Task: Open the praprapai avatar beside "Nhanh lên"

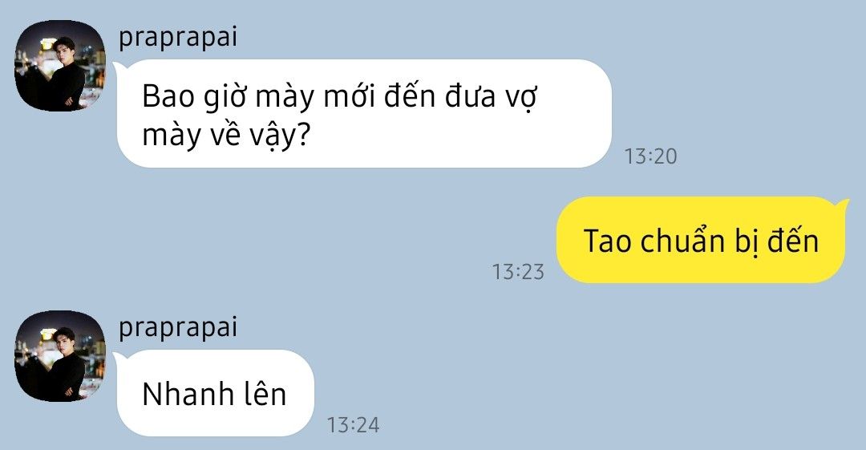Action: (x=59, y=356)
